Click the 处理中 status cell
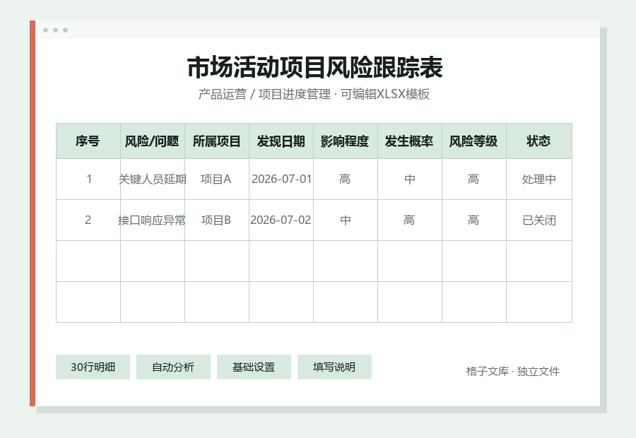Viewport: 636px width, 438px height. [539, 179]
